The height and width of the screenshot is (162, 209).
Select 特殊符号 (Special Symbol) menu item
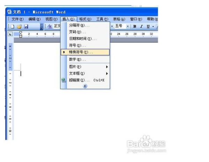tap(85, 52)
